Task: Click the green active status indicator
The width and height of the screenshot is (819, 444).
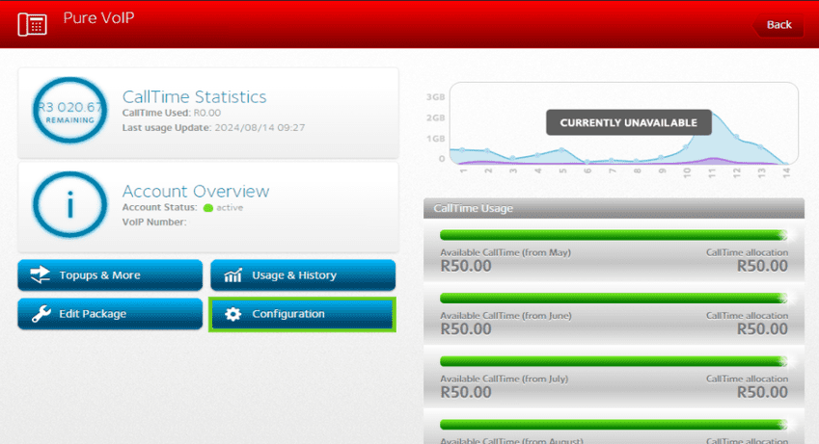Action: click(x=207, y=208)
